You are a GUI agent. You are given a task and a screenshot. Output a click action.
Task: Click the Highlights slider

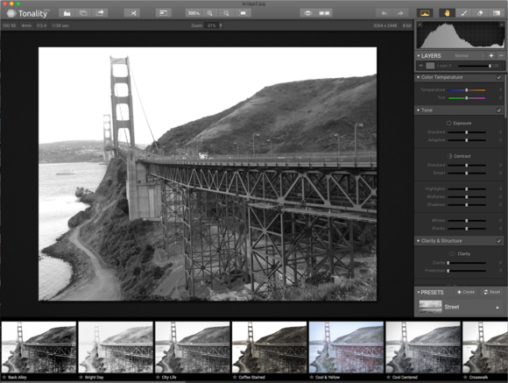click(x=467, y=188)
